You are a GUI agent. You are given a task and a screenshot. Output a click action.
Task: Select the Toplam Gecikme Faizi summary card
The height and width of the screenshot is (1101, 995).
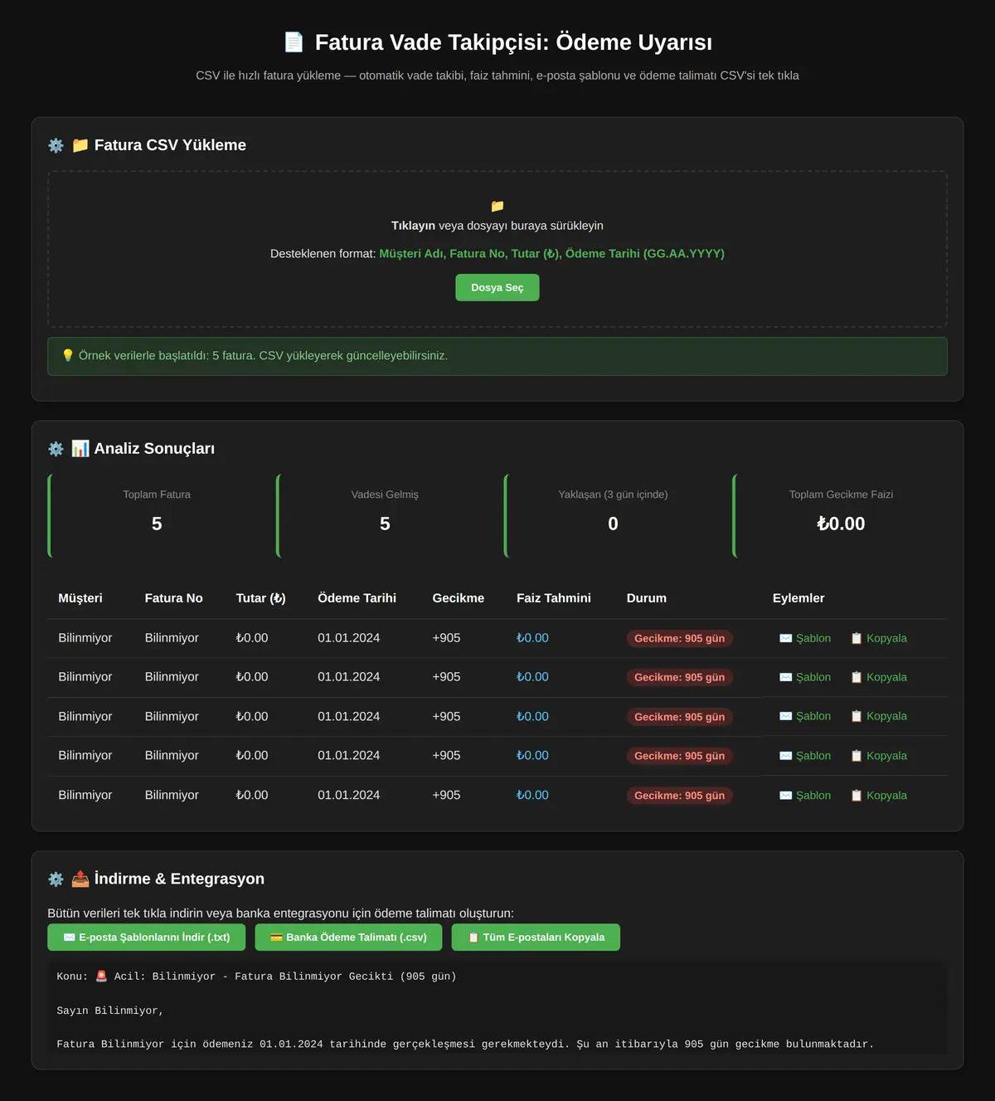point(840,515)
